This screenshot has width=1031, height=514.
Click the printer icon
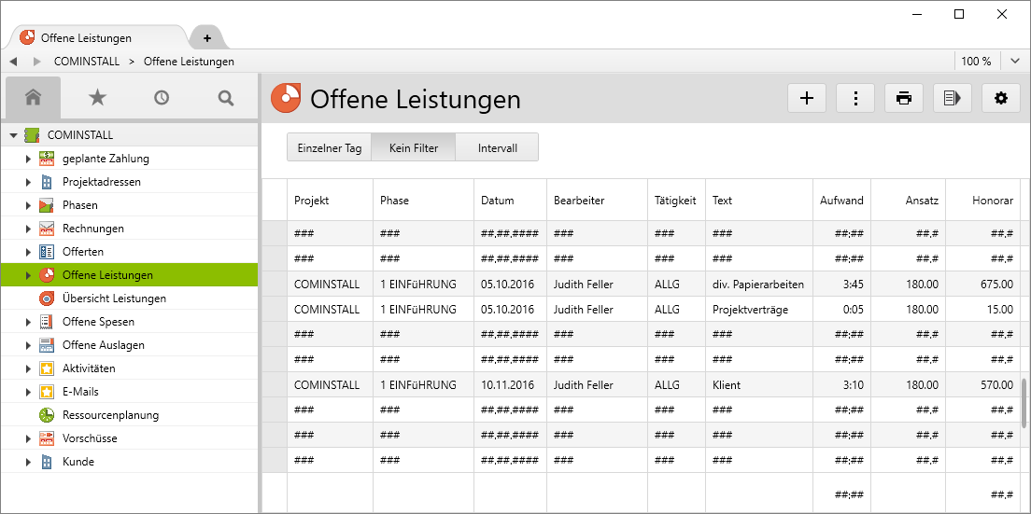pos(904,98)
